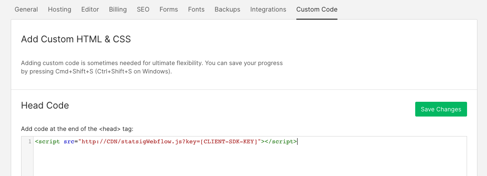Click the Head Code section heading
Image resolution: width=487 pixels, height=176 pixels.
(x=45, y=105)
